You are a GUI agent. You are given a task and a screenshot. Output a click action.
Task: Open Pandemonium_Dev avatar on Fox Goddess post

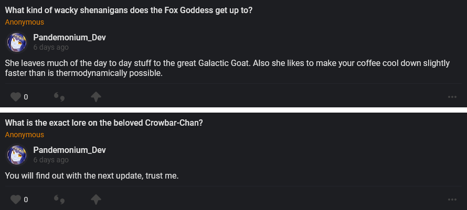(x=16, y=42)
